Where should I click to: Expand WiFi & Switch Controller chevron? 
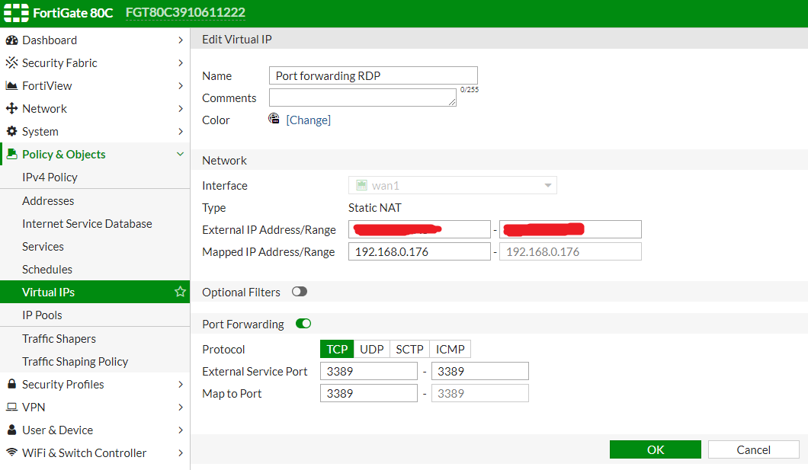click(x=181, y=452)
